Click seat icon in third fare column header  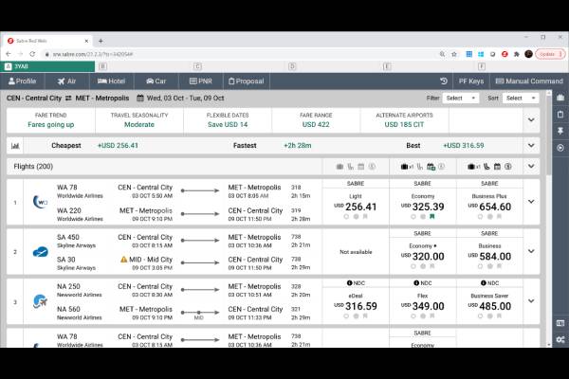tap(486, 167)
